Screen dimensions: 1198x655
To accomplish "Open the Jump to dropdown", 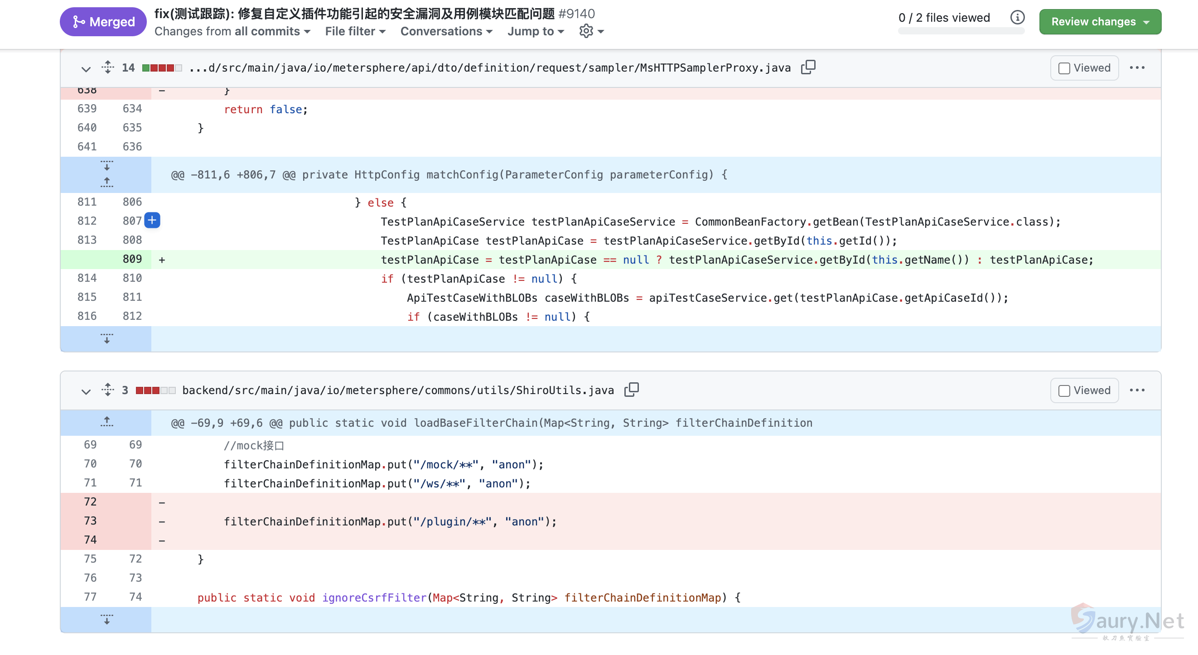I will pyautogui.click(x=535, y=31).
